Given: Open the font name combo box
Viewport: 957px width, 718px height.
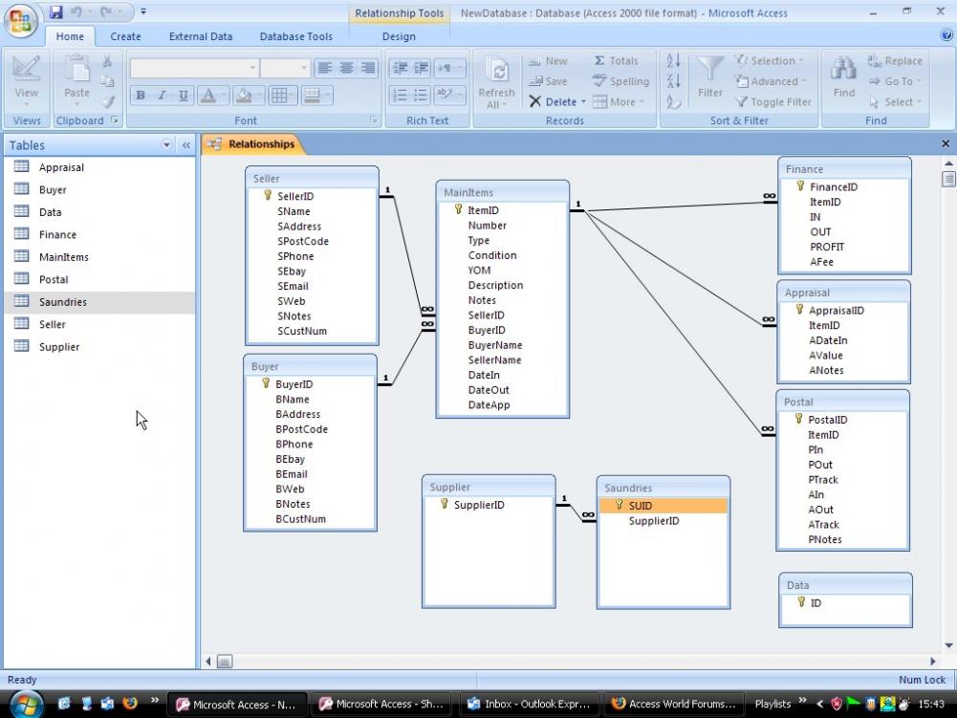Looking at the screenshot, I should 193,68.
